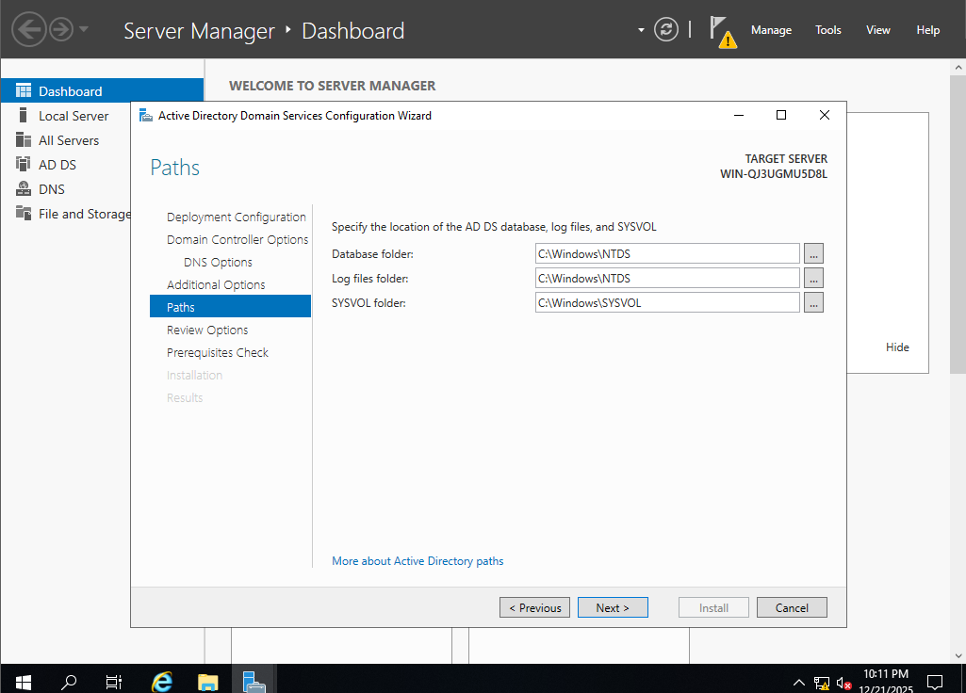Screen dimensions: 966x693
Task: Click the Server Manager forward arrow
Action: coord(61,29)
